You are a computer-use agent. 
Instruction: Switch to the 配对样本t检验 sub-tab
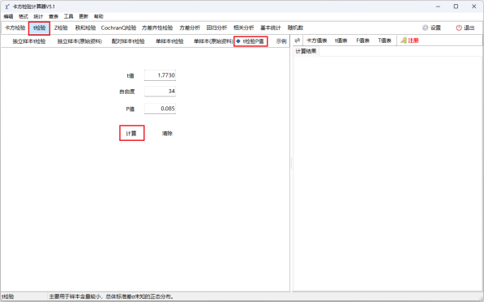128,41
